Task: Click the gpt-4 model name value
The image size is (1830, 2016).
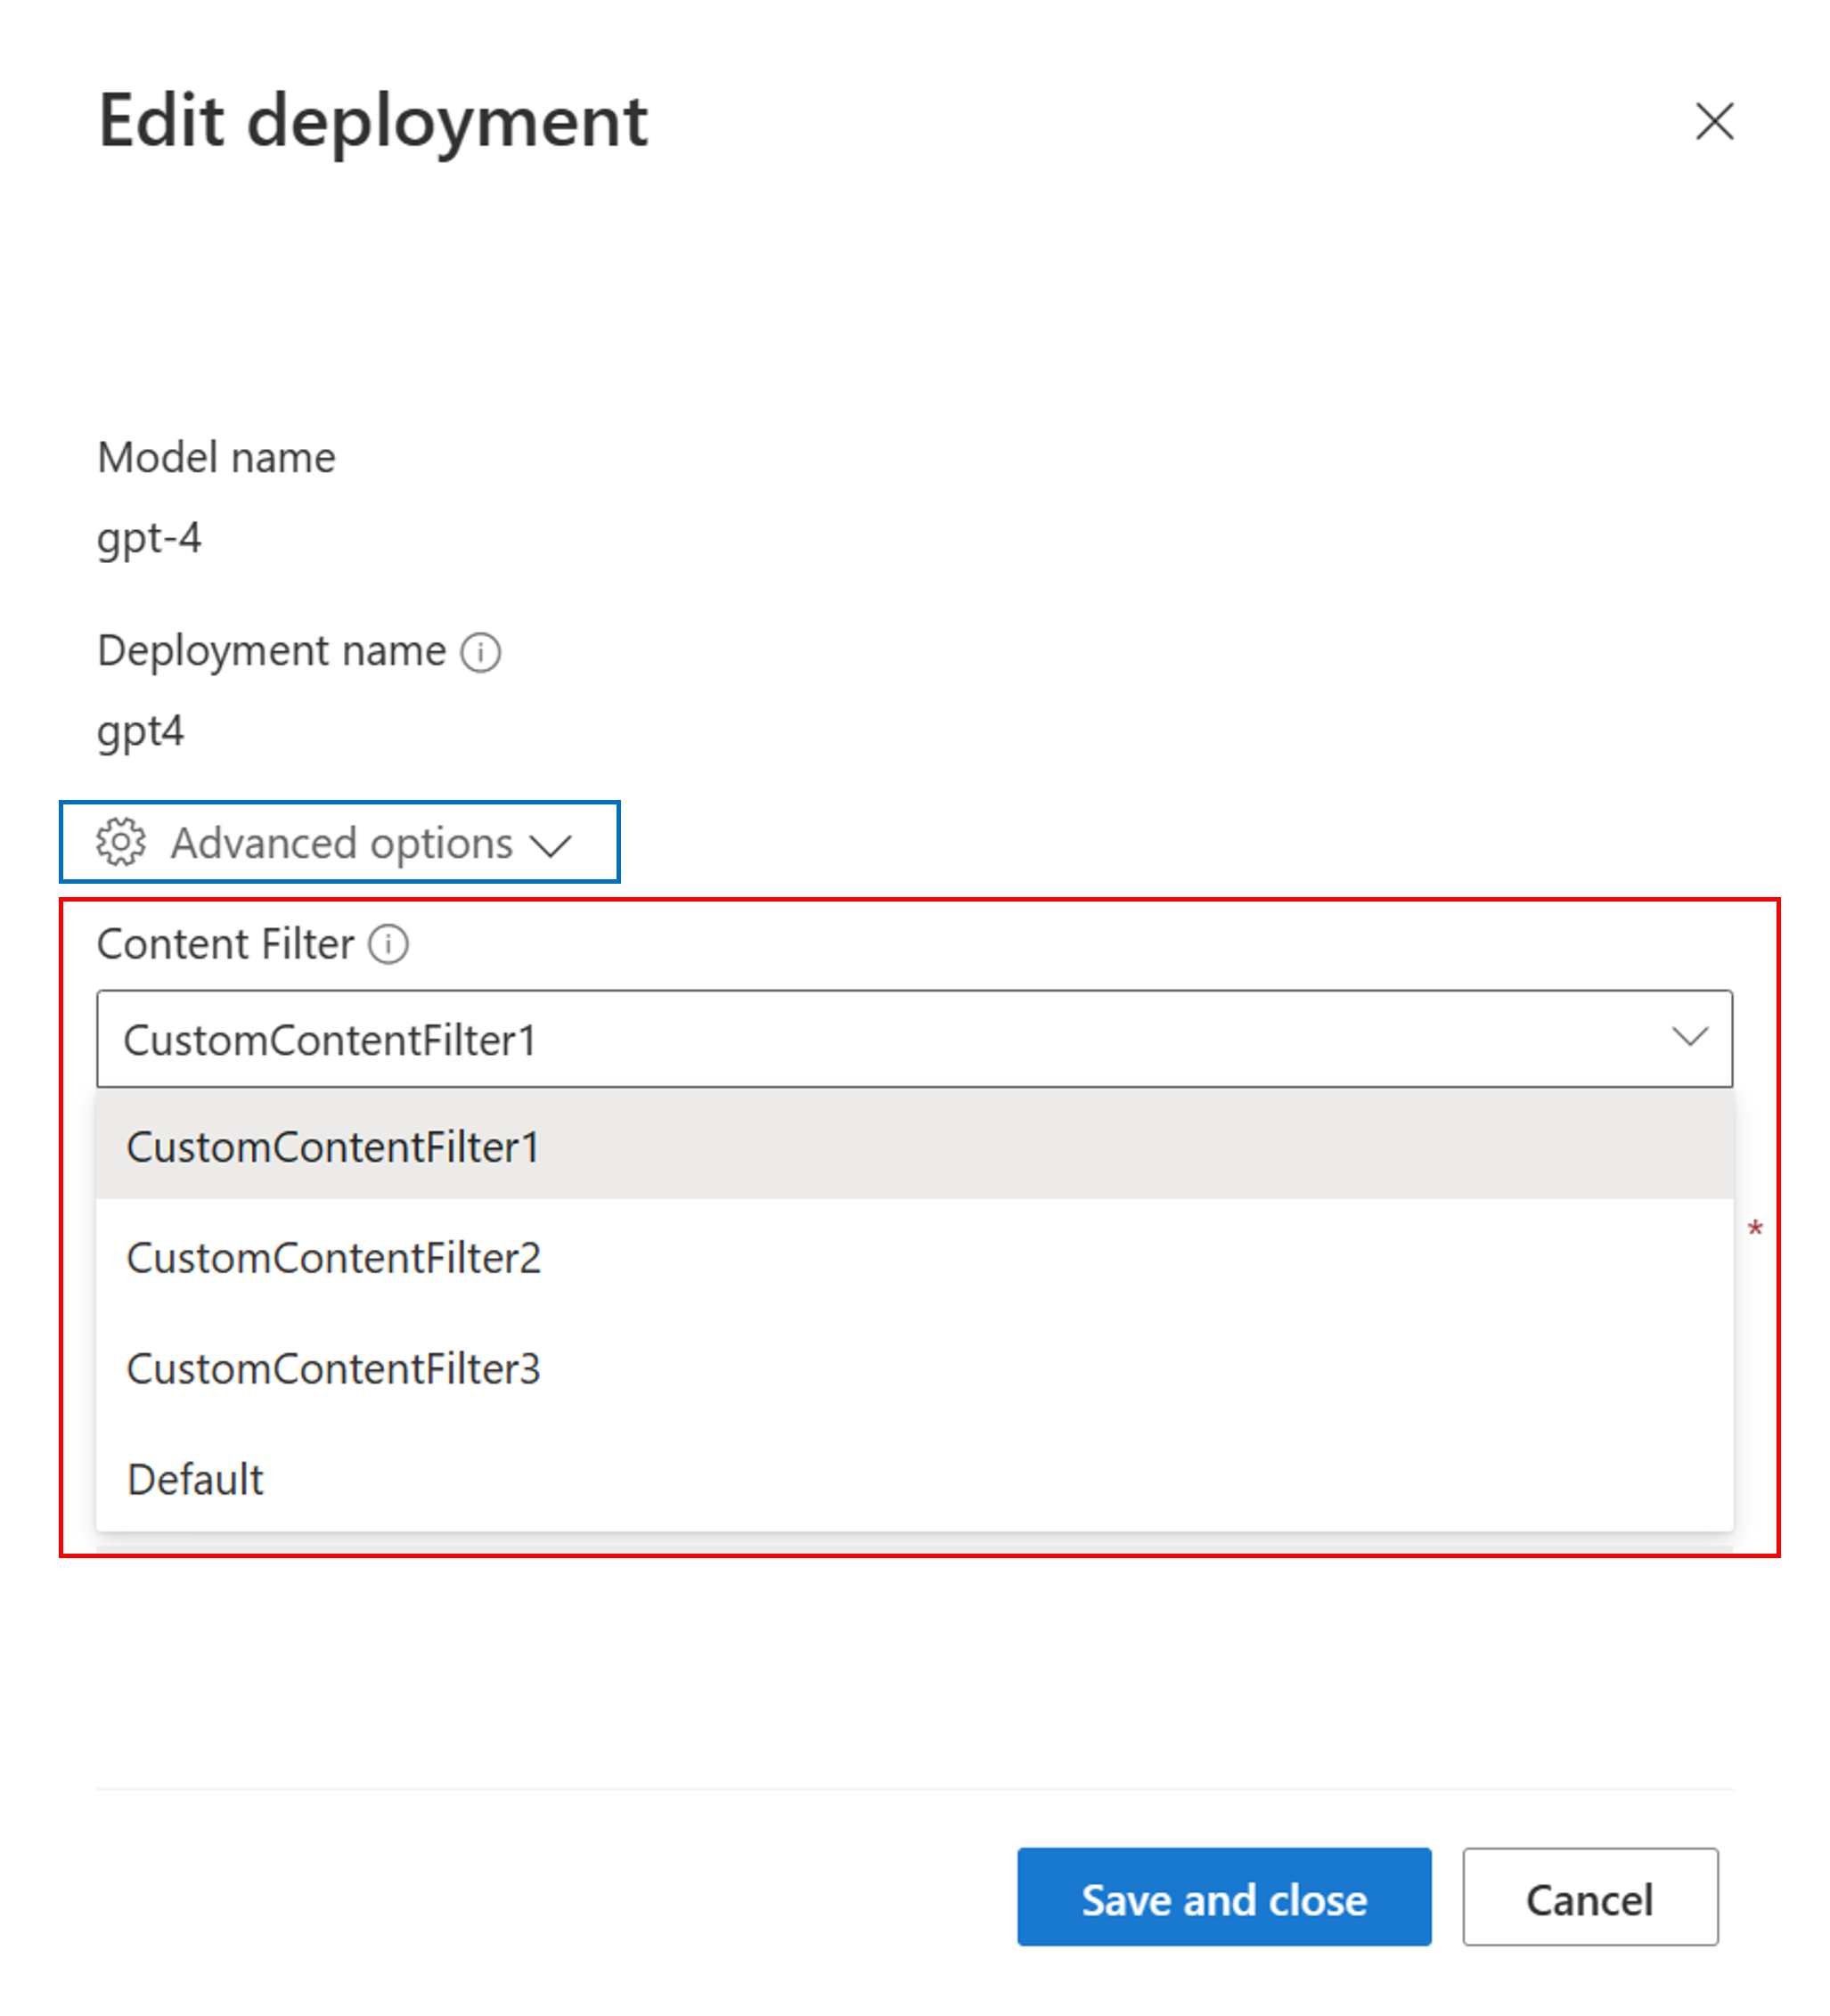Action: pyautogui.click(x=149, y=539)
